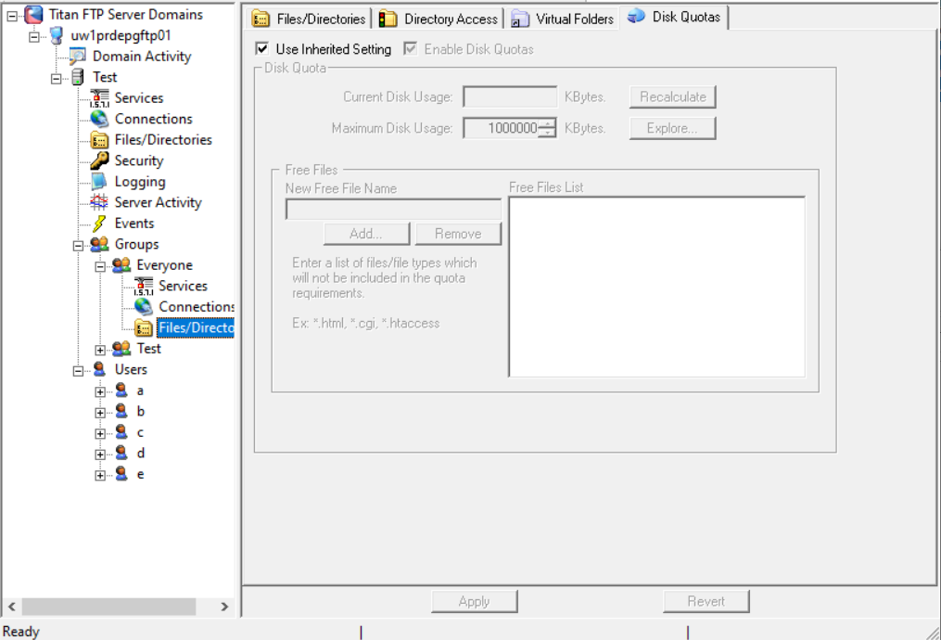Screen dimensions: 941x640
Task: Expand the Test group node
Action: click(x=100, y=349)
